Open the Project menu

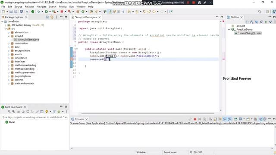(x=63, y=7)
